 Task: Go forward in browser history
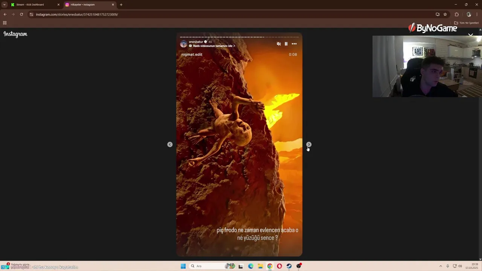pyautogui.click(x=13, y=14)
